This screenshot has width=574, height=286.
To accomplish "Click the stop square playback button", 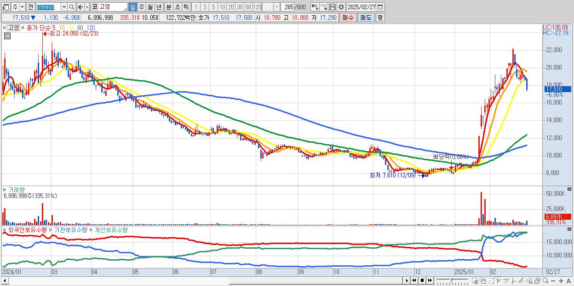I will (x=422, y=280).
